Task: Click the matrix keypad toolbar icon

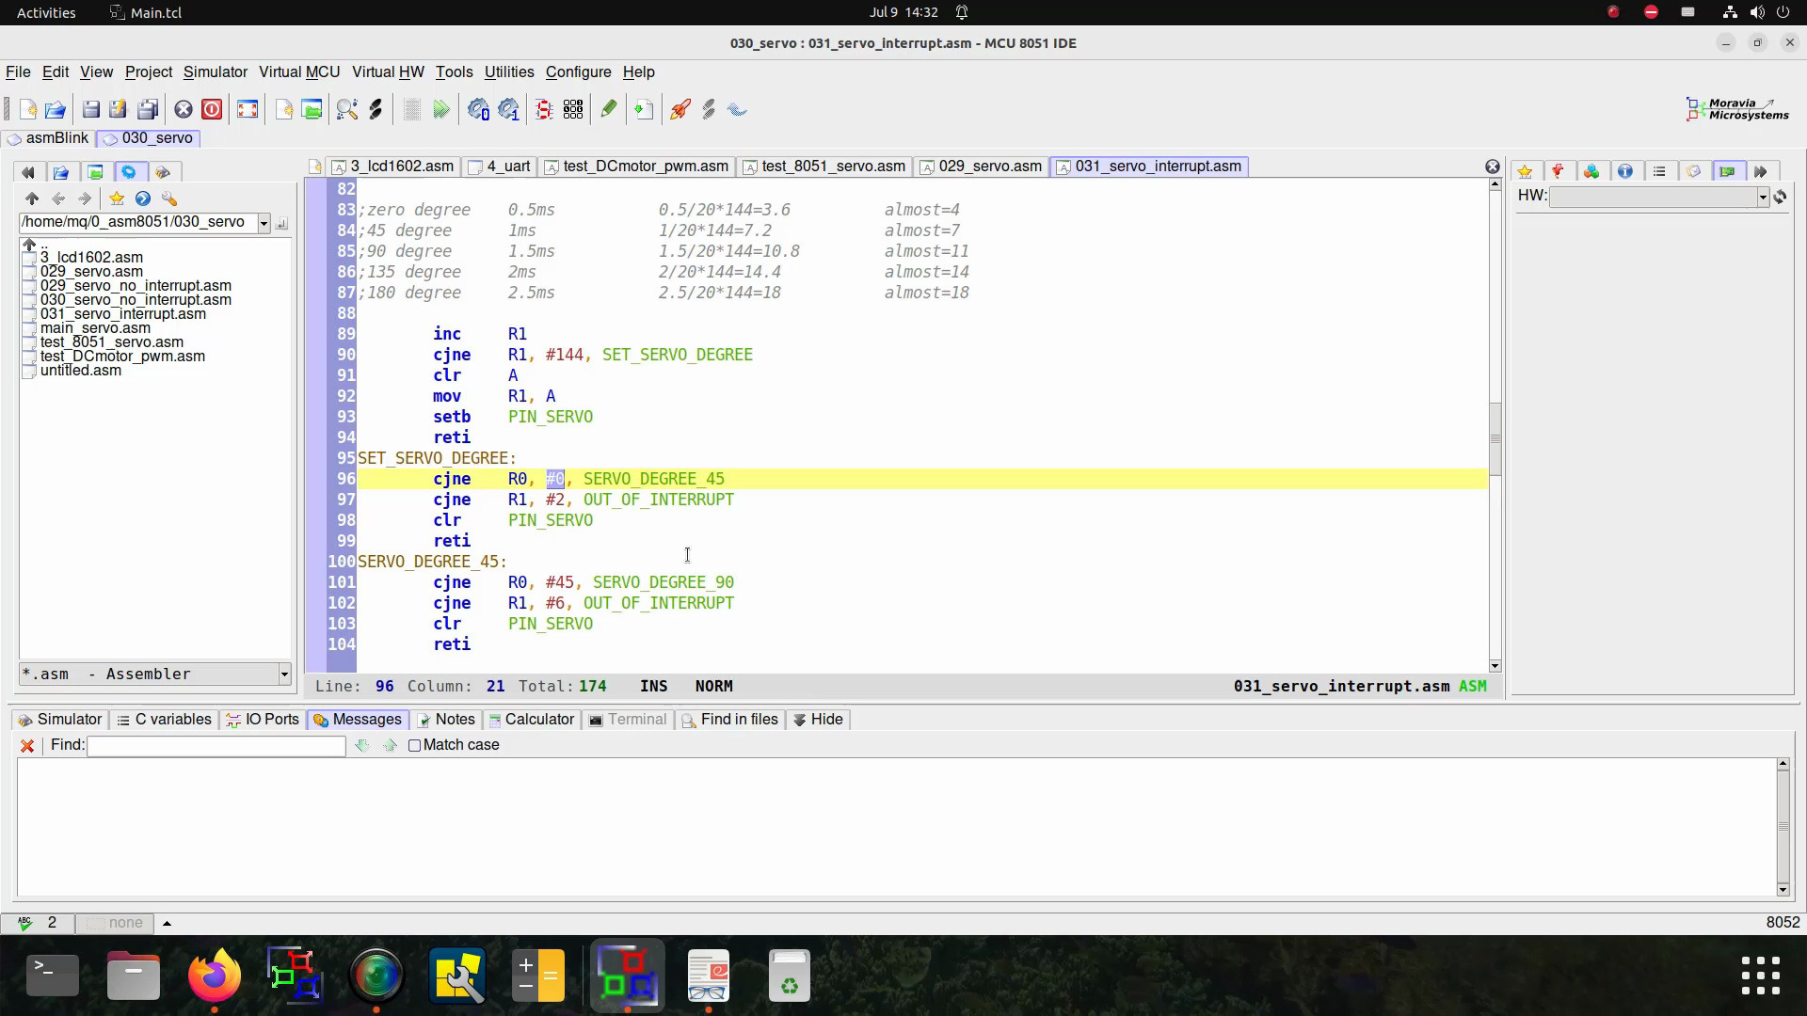Action: coord(573,110)
